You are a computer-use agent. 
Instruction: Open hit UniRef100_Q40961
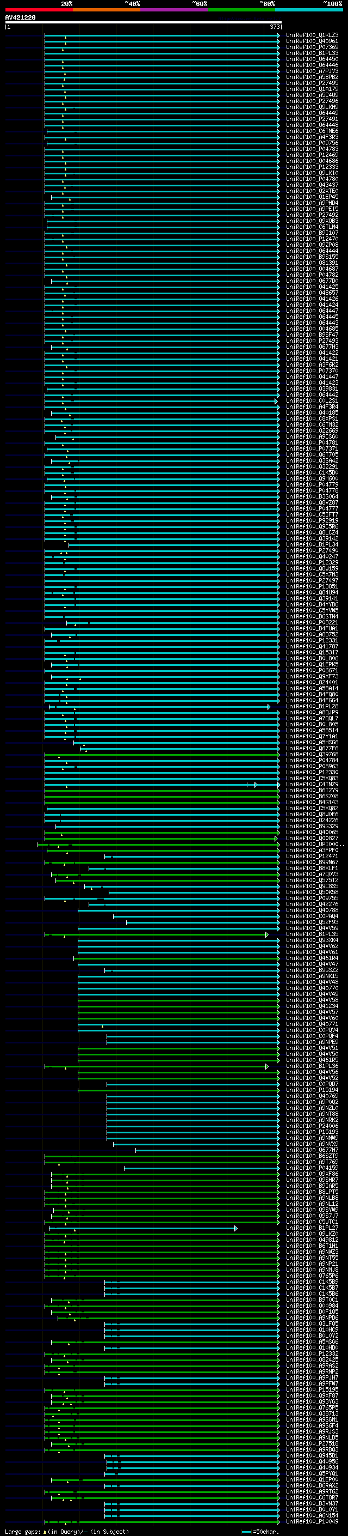point(312,41)
